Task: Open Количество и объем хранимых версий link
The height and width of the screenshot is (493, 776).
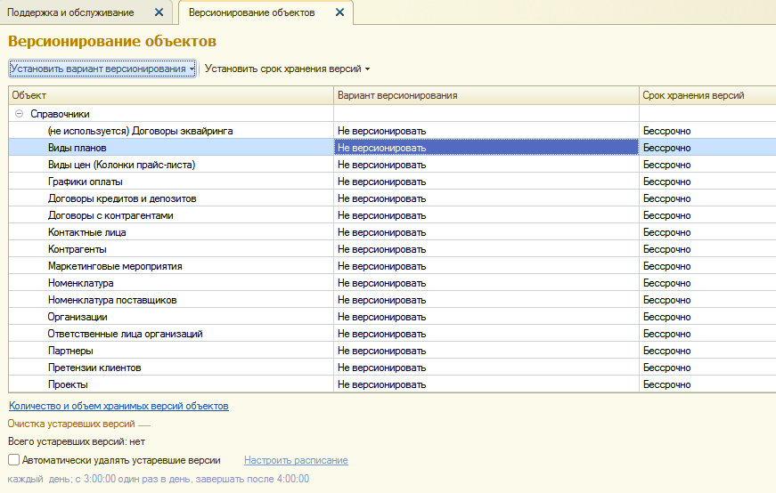Action: 118,406
